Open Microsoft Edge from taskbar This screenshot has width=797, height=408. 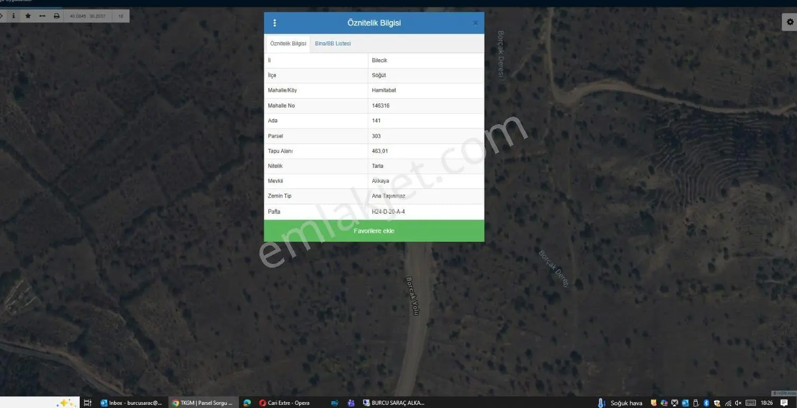(247, 403)
